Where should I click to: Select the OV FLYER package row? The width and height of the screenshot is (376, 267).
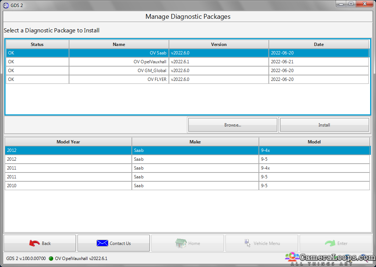187,79
